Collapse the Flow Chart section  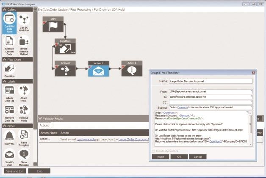[5, 60]
